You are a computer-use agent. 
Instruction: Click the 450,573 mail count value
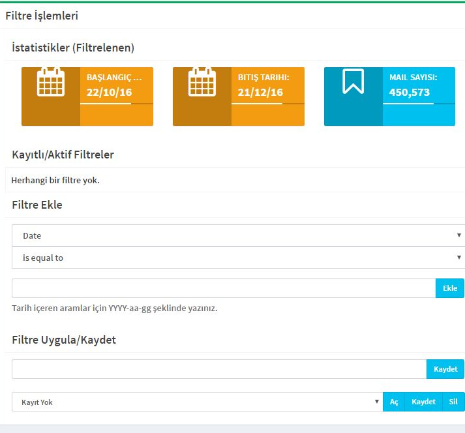410,93
